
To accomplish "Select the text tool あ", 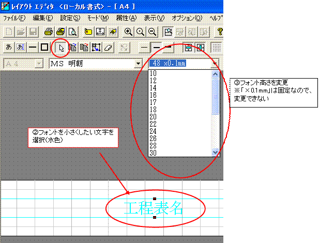I will (9, 47).
